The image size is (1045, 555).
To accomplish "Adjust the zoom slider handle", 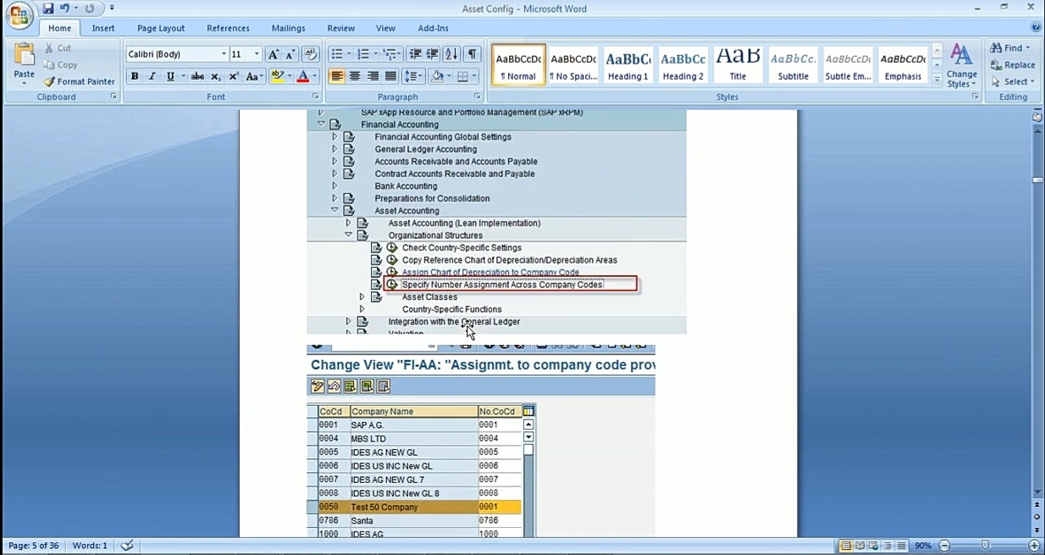I will click(984, 546).
